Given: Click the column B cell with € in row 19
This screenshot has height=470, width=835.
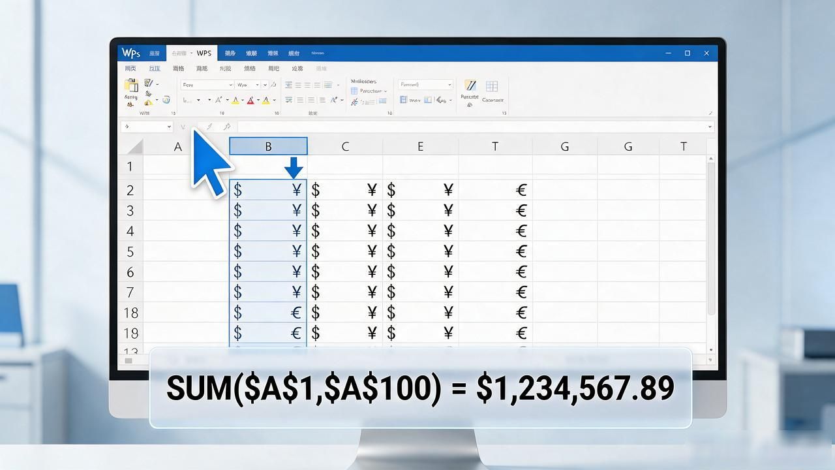Looking at the screenshot, I should [x=268, y=333].
